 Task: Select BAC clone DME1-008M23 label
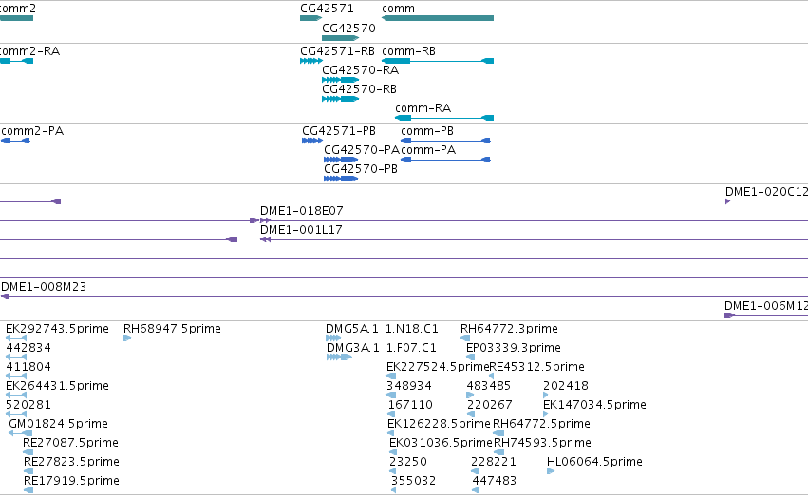pyautogui.click(x=44, y=287)
